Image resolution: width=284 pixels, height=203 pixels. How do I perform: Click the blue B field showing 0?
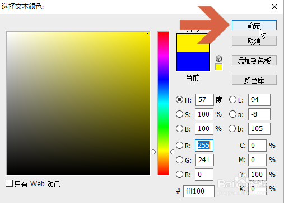pyautogui.click(x=204, y=175)
